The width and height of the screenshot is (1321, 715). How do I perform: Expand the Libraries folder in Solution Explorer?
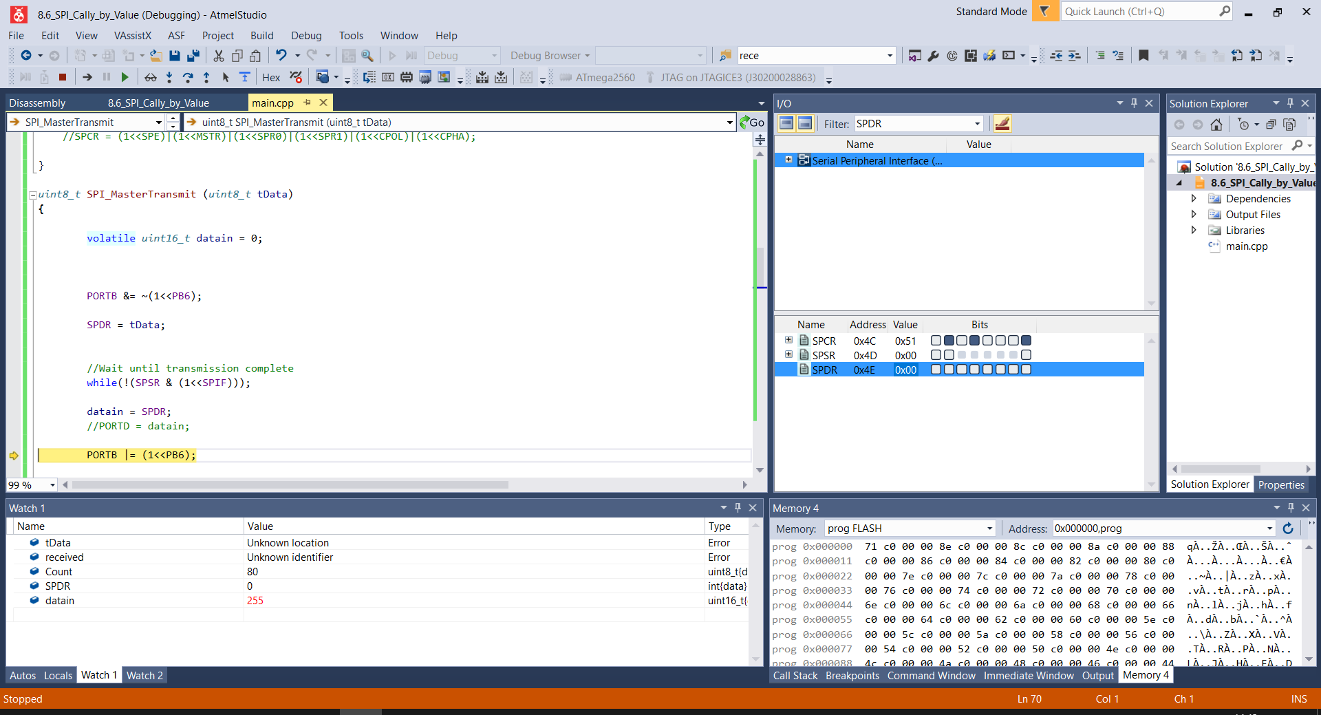click(x=1194, y=230)
